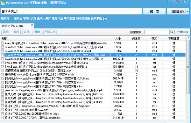The image size is (191, 123).
Task: Select the 银河护卫队2.1080p.BD中英双字.mp4 row
Action: click(x=93, y=110)
